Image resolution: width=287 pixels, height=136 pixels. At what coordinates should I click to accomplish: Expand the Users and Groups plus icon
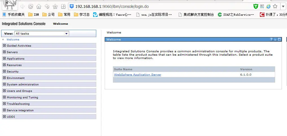[5, 91]
